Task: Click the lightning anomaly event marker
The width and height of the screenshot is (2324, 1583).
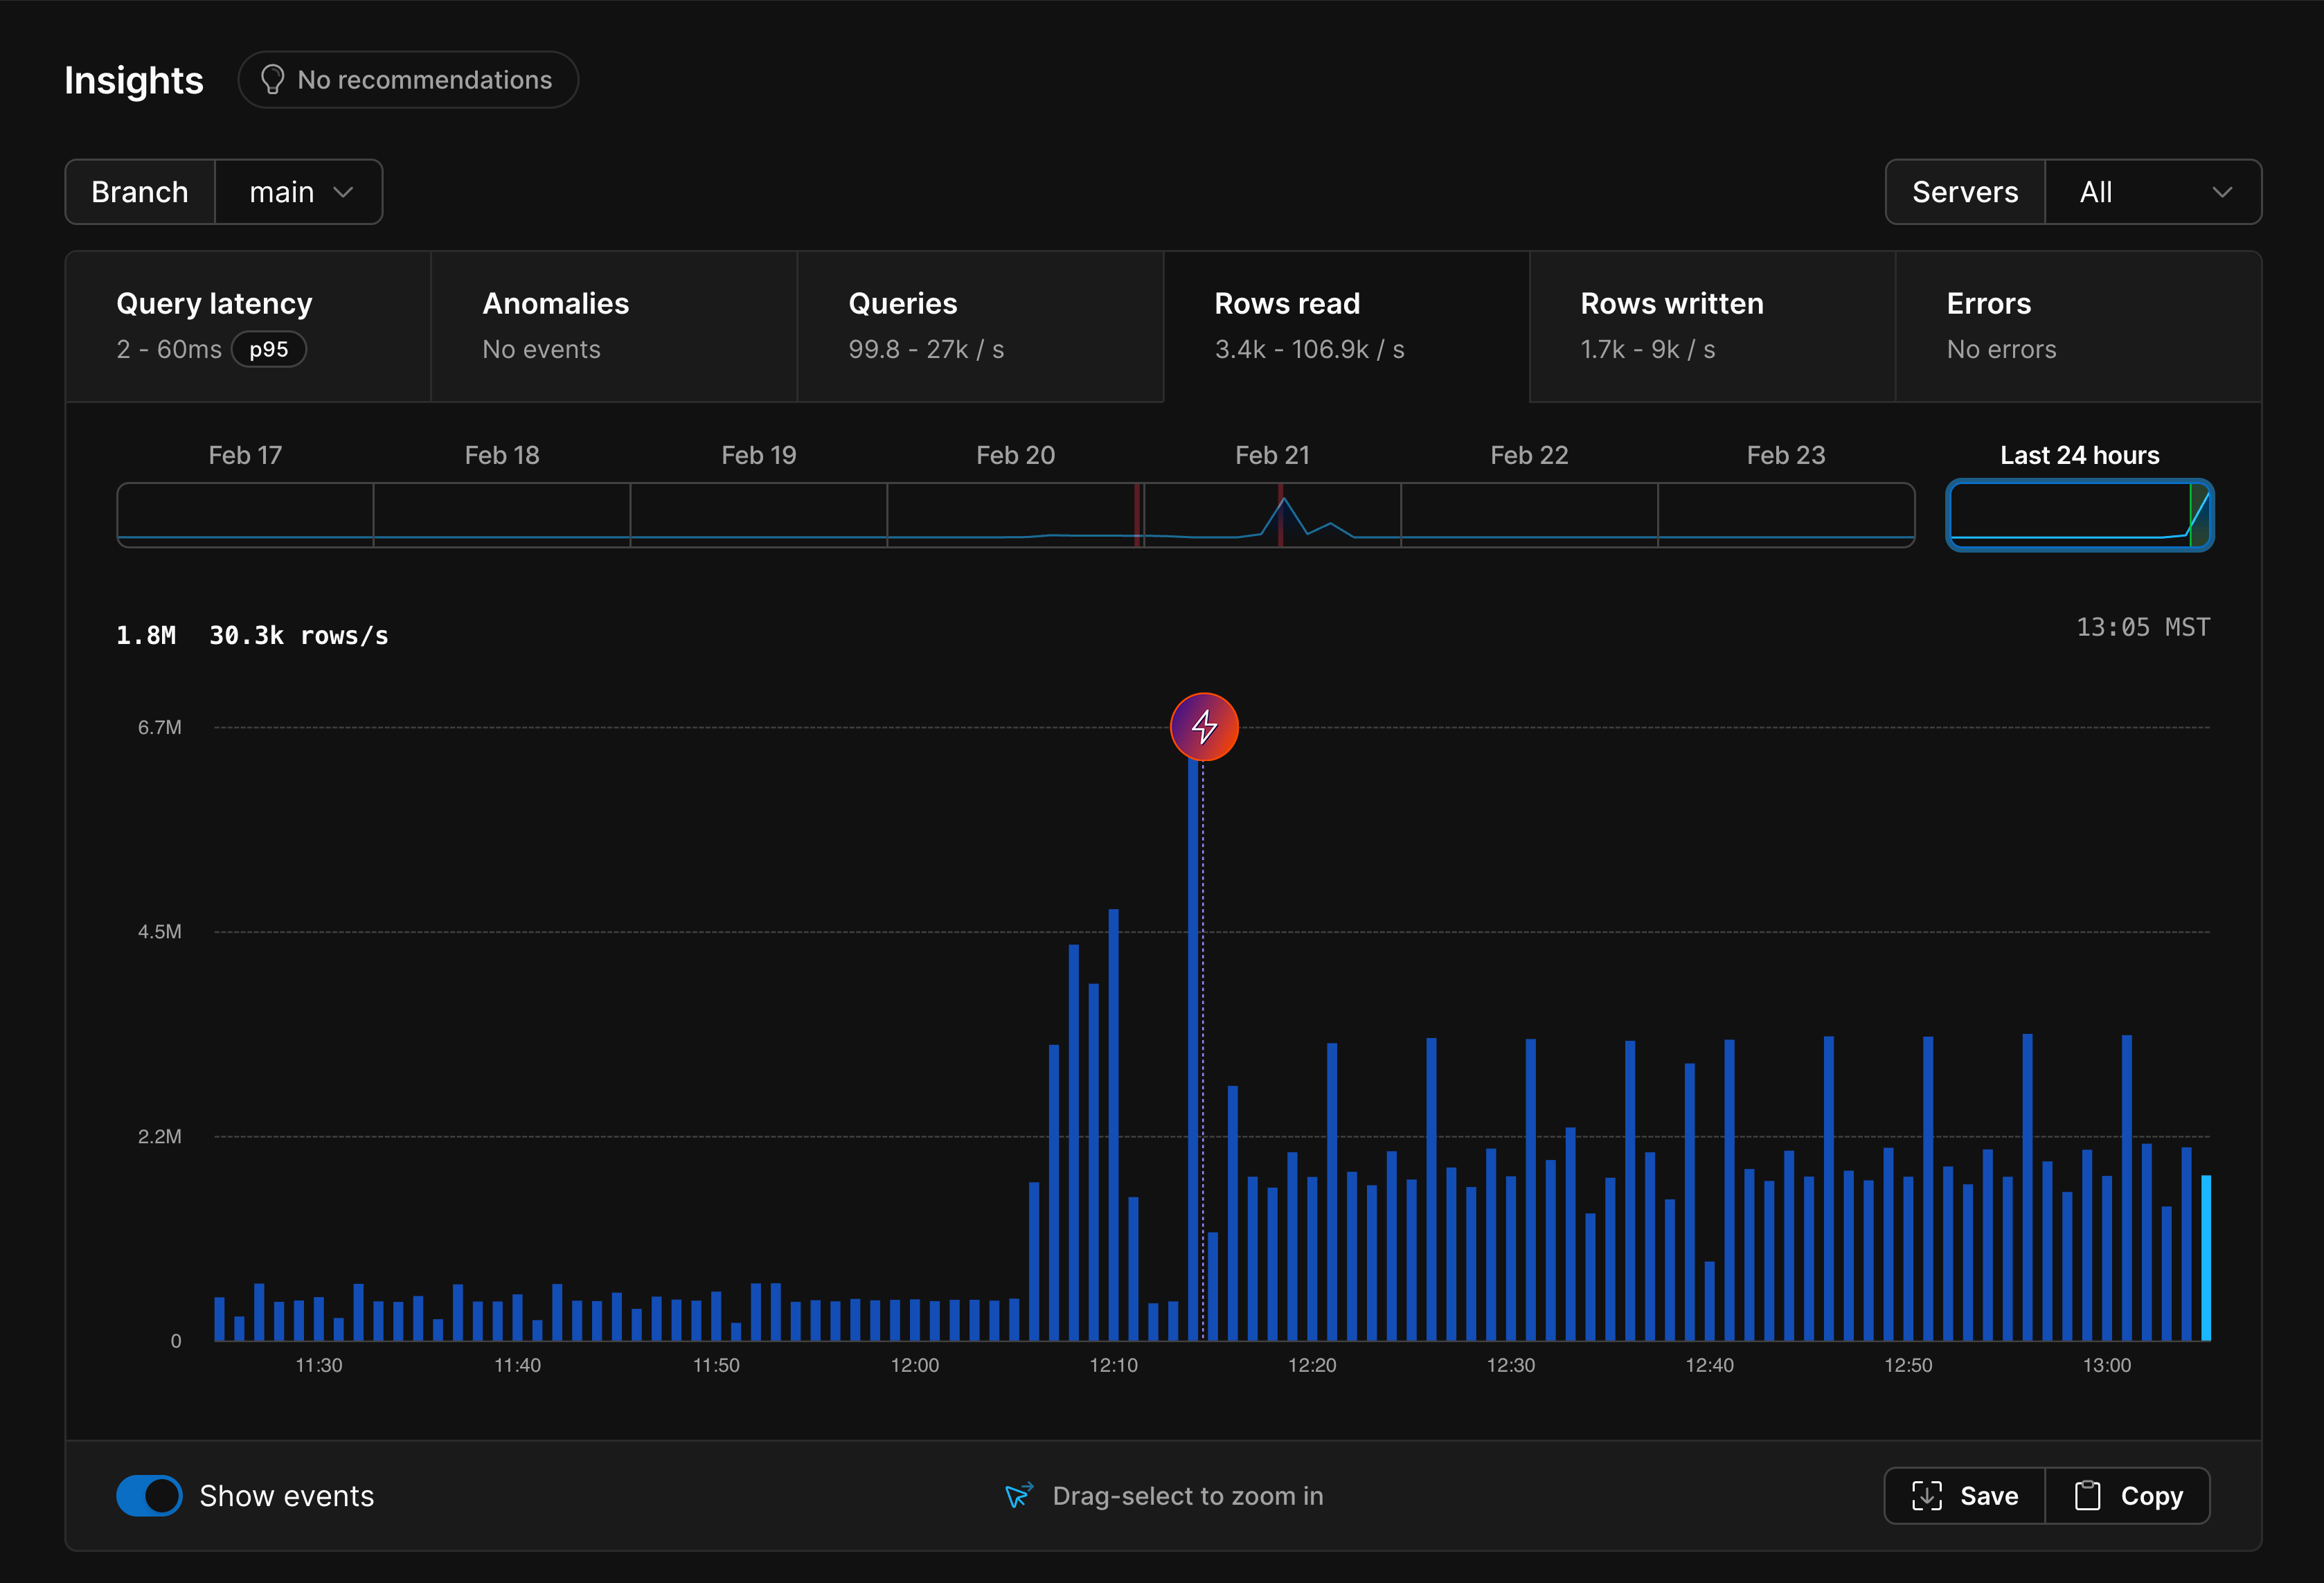Action: click(x=1204, y=727)
